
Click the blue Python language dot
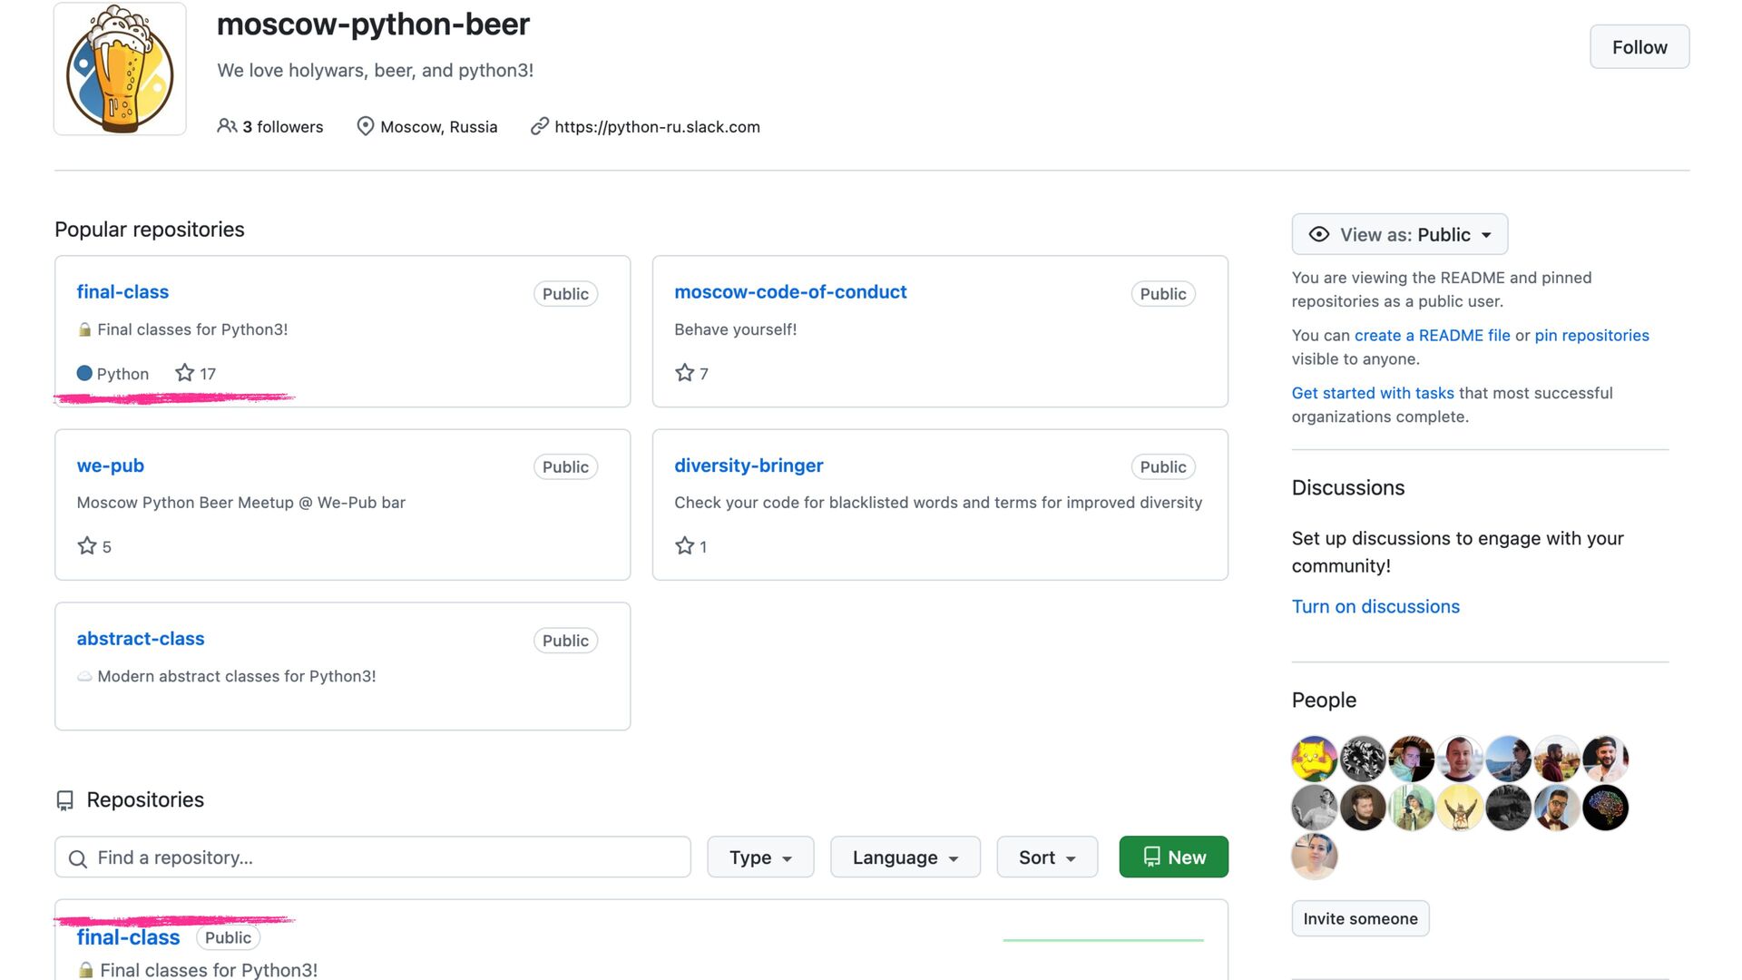pos(84,373)
